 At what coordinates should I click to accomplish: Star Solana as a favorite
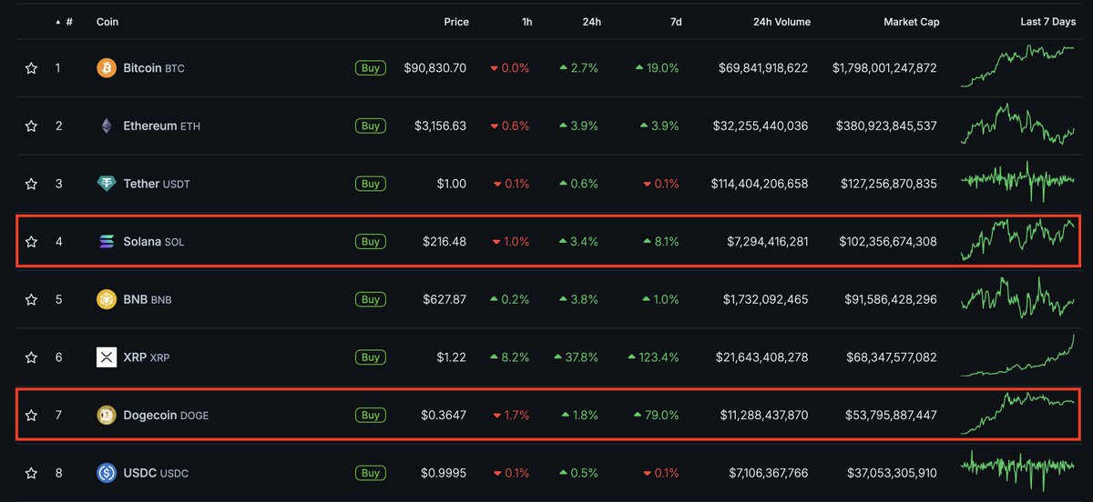(x=31, y=242)
